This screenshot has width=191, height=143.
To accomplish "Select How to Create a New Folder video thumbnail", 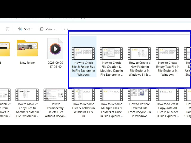I will pyautogui.click(x=139, y=54).
